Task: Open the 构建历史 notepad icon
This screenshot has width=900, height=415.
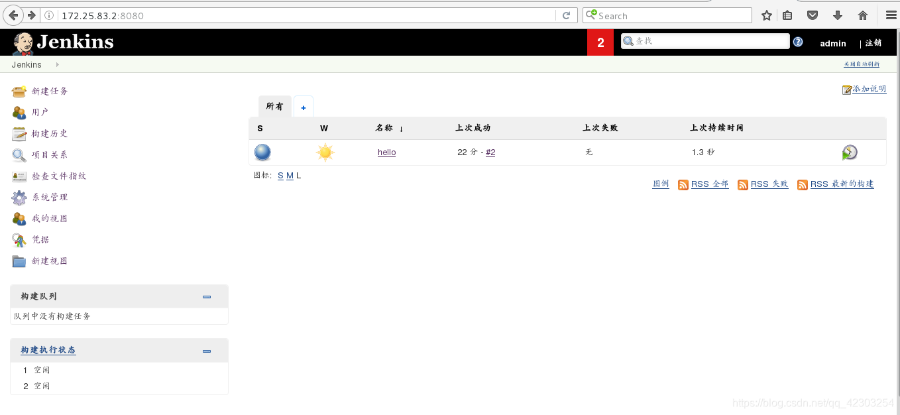Action: pyautogui.click(x=19, y=133)
